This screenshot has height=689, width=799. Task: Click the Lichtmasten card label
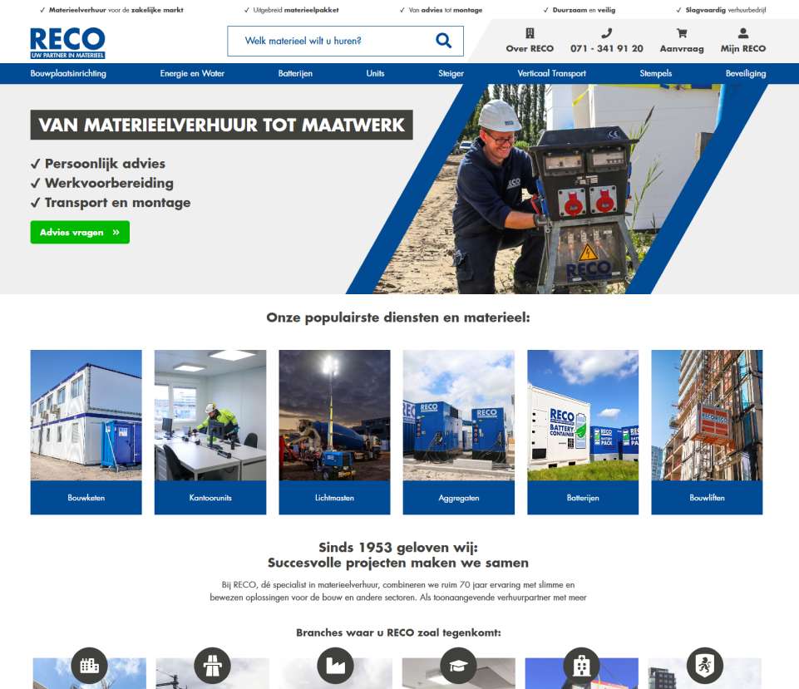pos(334,498)
